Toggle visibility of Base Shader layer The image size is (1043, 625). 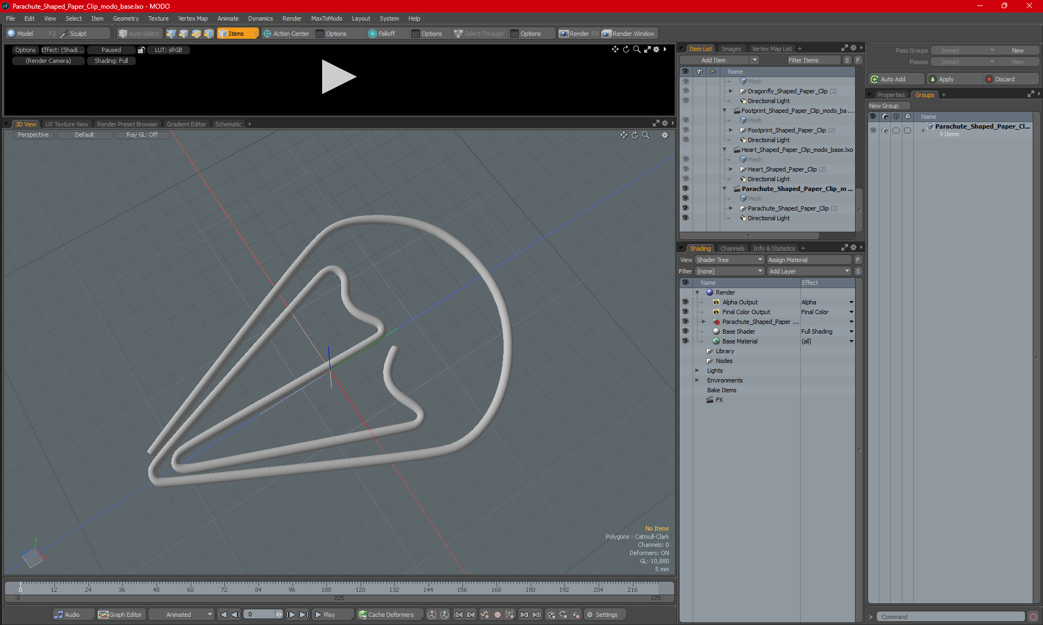click(x=686, y=331)
